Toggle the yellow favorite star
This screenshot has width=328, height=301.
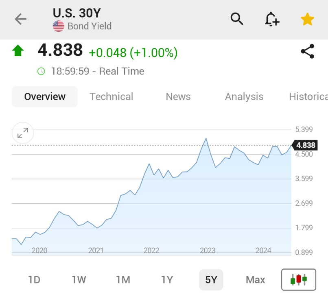click(x=307, y=19)
